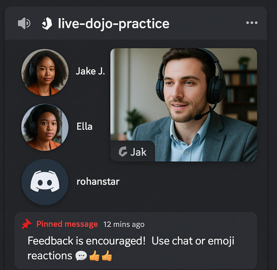This screenshot has height=270, width=277.
Task: Select the live-dojo-practice channel title
Action: [114, 24]
